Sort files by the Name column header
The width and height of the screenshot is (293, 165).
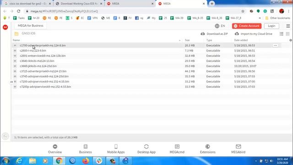point(16,40)
